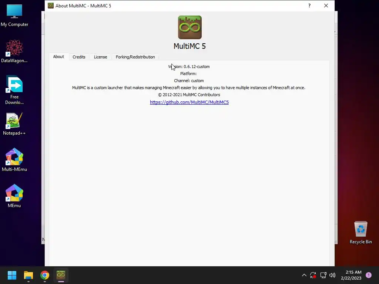The width and height of the screenshot is (379, 284).
Task: Click the Channel: custom text
Action: pyautogui.click(x=189, y=81)
